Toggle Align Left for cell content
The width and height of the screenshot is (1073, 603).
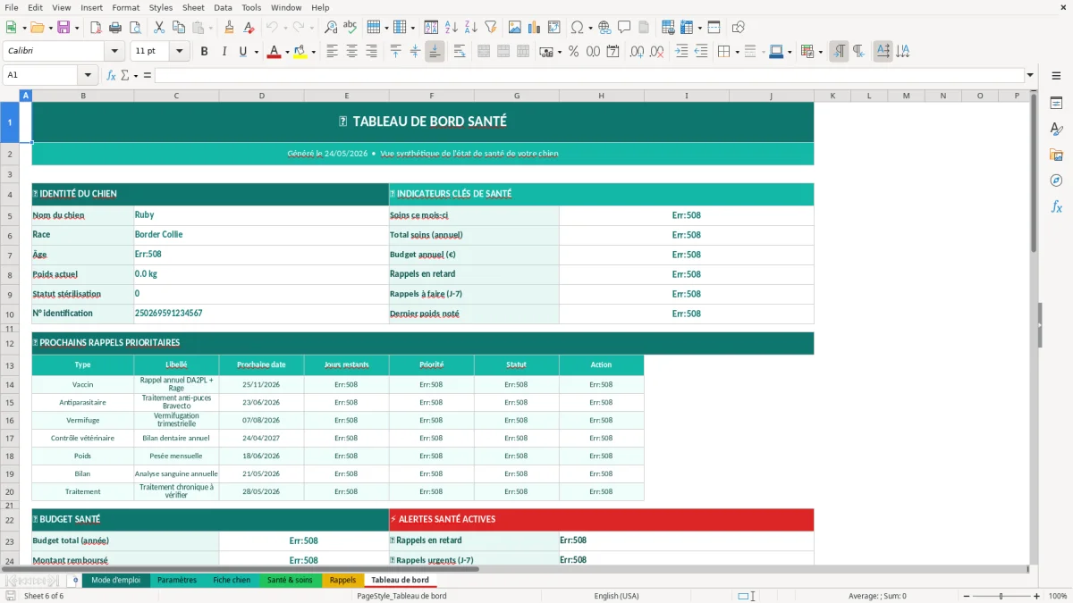click(x=332, y=52)
